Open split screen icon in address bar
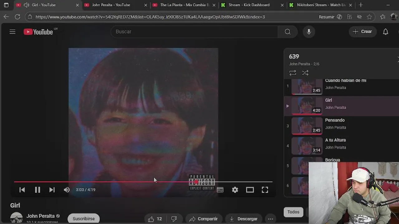Image resolution: width=399 pixels, height=224 pixels. click(349, 17)
